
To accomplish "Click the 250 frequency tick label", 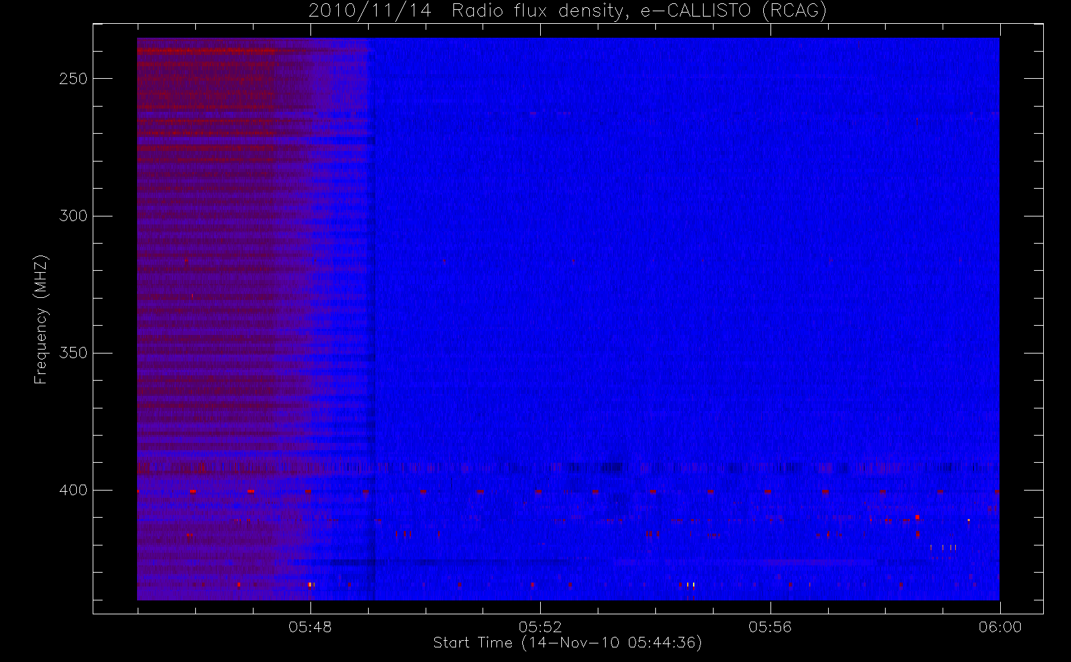I will 73,79.
